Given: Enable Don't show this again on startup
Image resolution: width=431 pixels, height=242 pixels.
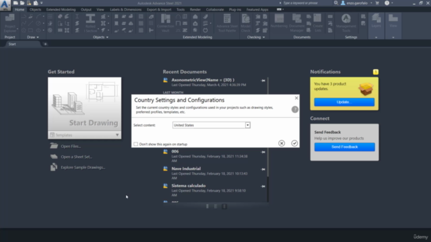Looking at the screenshot, I should tap(136, 144).
